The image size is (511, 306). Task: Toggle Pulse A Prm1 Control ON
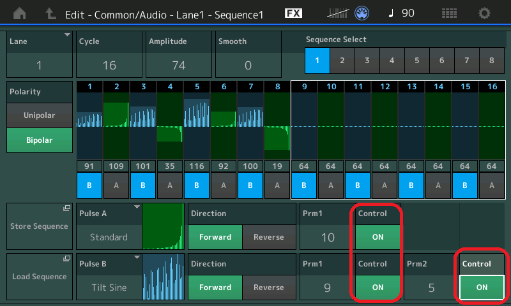tap(378, 237)
